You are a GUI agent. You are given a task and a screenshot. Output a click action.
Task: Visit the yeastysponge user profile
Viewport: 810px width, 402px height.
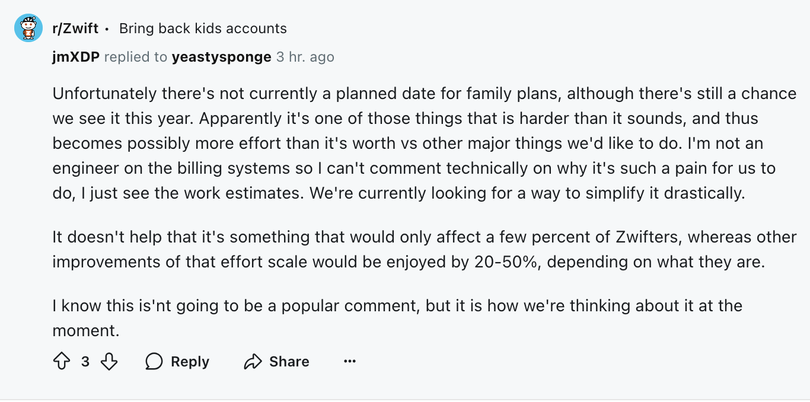pos(221,57)
